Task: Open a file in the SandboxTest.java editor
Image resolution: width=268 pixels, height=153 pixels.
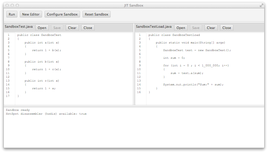Action: 42,27
